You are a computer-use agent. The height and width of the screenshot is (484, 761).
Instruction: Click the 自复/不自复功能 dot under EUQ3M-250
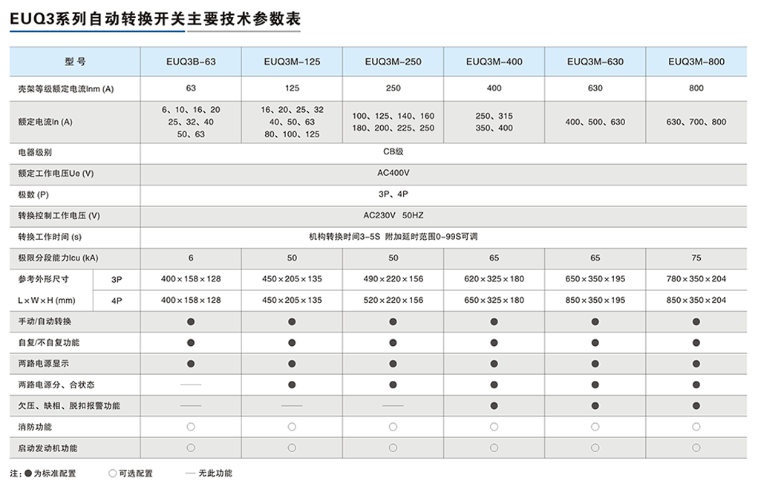pos(393,342)
